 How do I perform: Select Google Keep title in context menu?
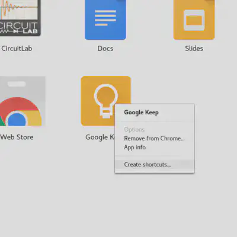(x=141, y=113)
